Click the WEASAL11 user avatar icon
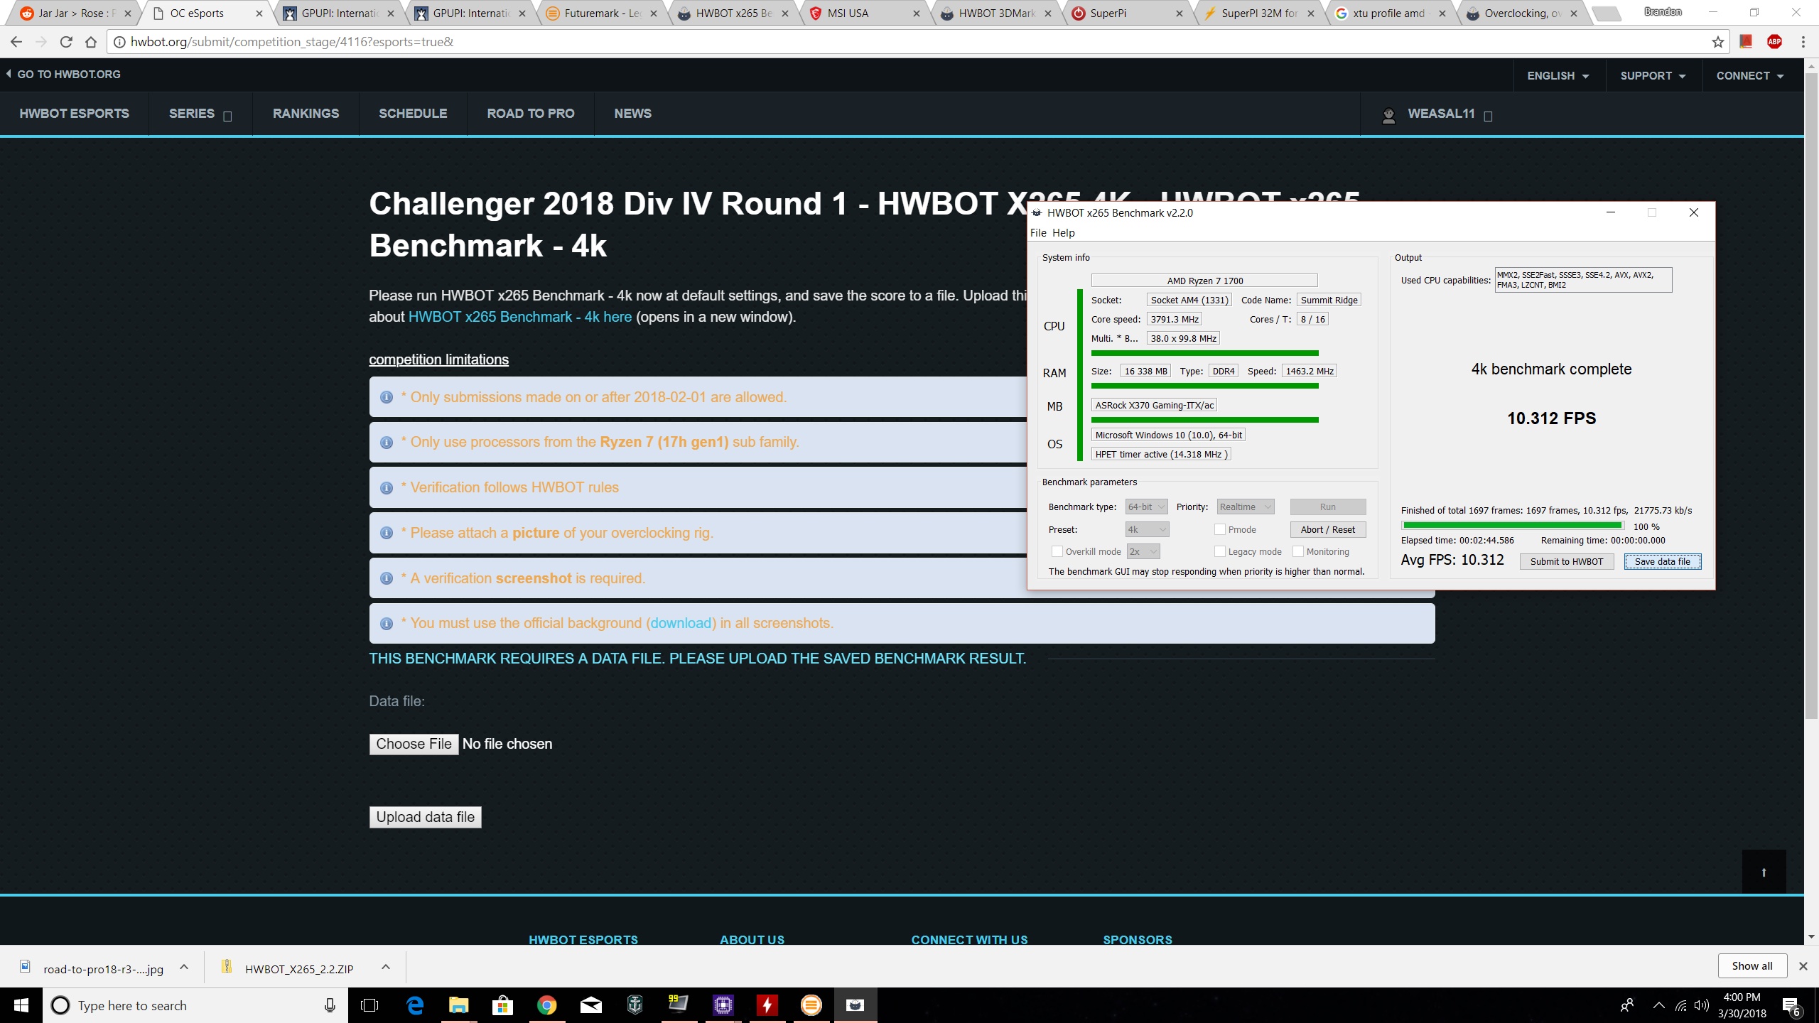Image resolution: width=1819 pixels, height=1023 pixels. pos(1388,115)
